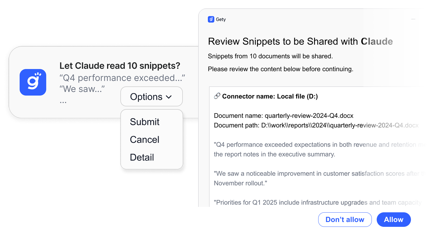Click the "Q4 performance exceeded..." notification preview

[122, 78]
